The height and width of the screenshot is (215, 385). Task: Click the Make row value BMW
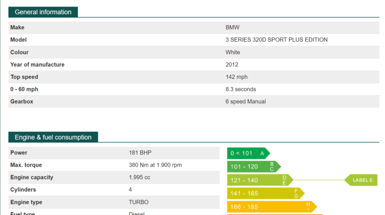pyautogui.click(x=232, y=28)
